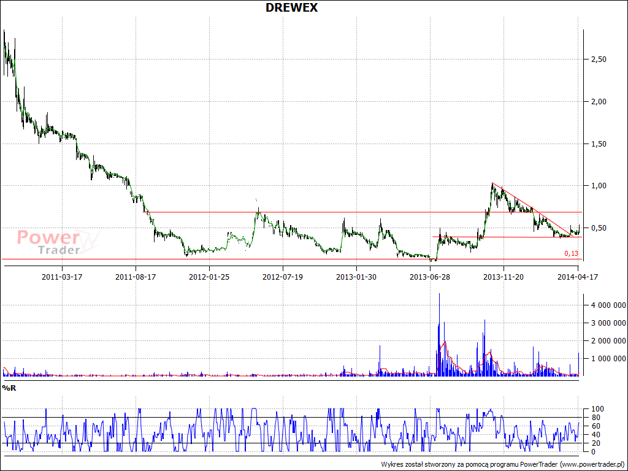Select the 2013-06-28 date label
628x471 pixels.
pyautogui.click(x=430, y=277)
